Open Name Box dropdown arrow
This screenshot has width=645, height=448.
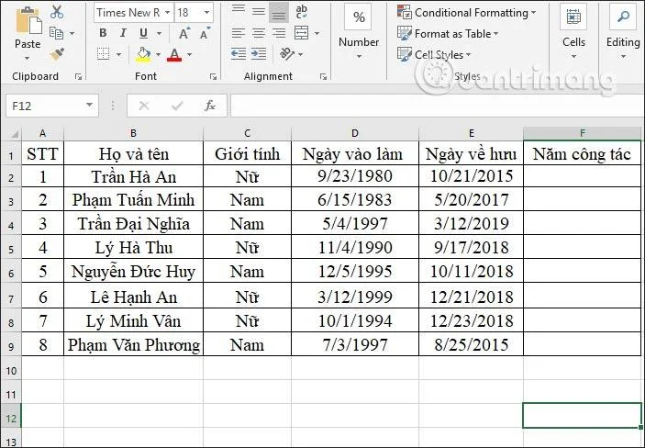(89, 106)
